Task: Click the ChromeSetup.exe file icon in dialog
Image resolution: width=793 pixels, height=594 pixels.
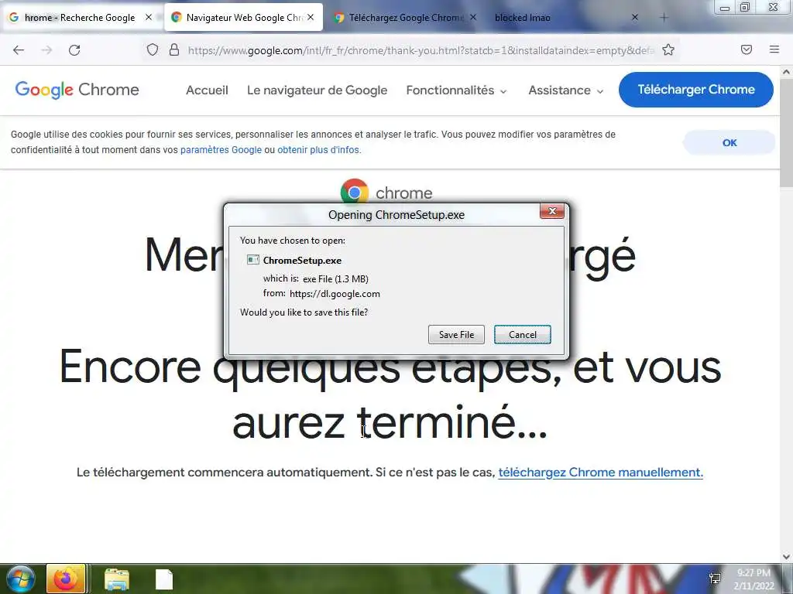Action: point(253,260)
